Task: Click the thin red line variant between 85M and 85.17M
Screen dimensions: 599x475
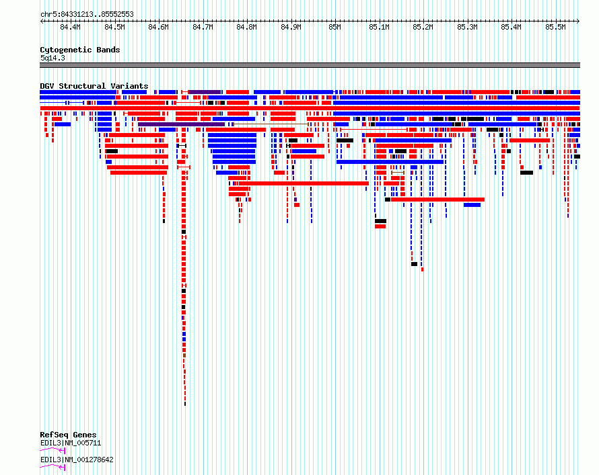Action: [x=374, y=130]
